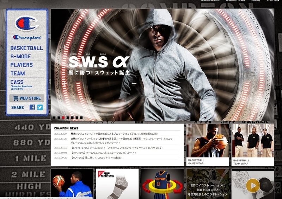Open the S-MODE menu item
The image size is (282, 199).
(20, 56)
